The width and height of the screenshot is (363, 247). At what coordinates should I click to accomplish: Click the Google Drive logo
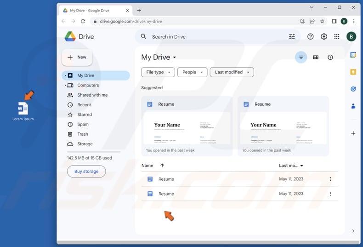click(70, 37)
